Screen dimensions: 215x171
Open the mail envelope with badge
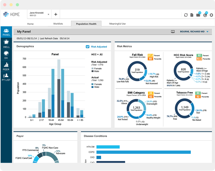tap(199, 14)
